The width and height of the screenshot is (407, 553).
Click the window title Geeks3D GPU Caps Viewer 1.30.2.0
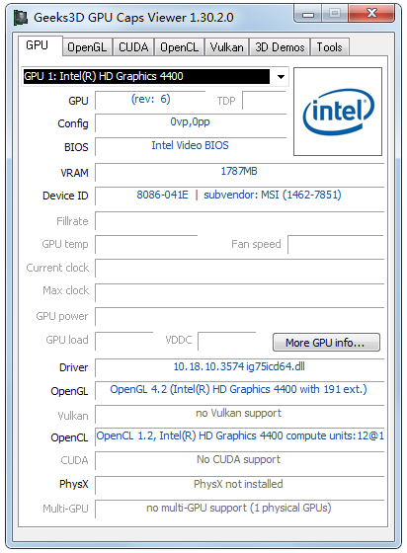pos(133,18)
